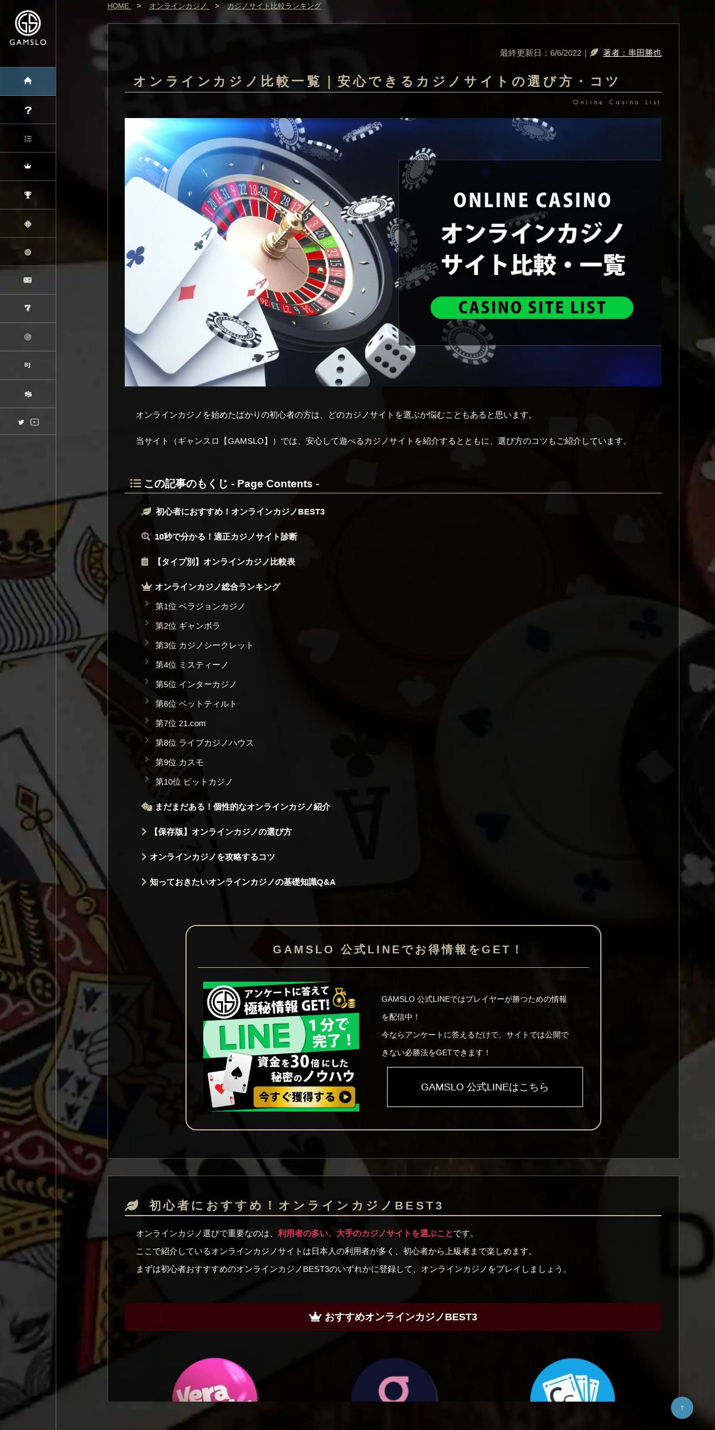
Task: Click the feather icon beside author name
Action: [594, 53]
